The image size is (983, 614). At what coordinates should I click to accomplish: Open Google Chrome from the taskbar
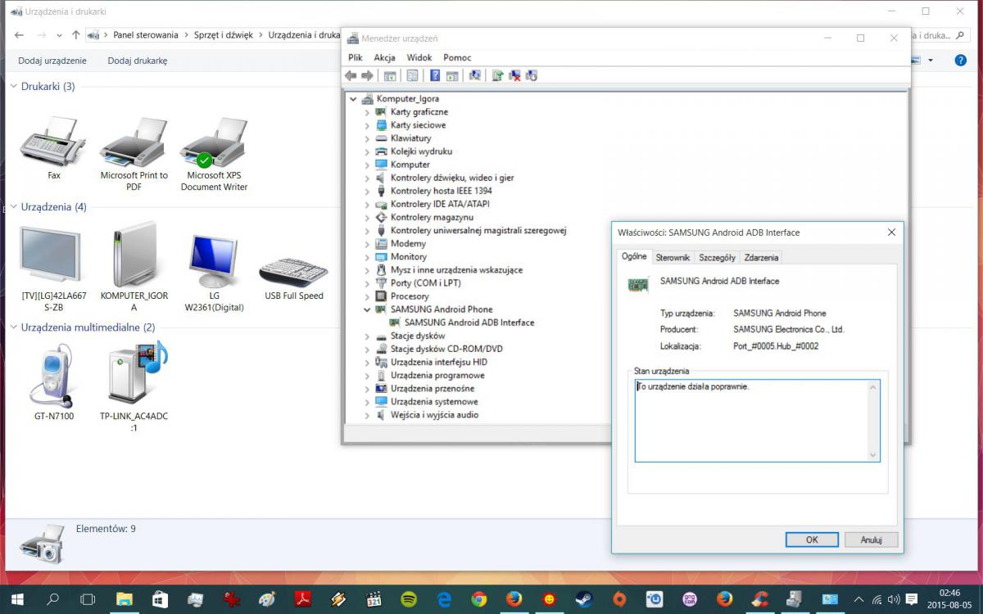click(x=478, y=599)
